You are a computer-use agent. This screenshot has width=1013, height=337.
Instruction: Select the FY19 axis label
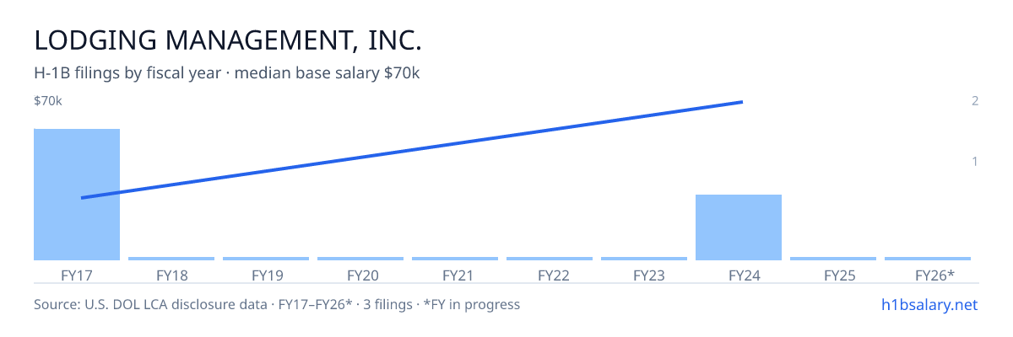click(266, 275)
